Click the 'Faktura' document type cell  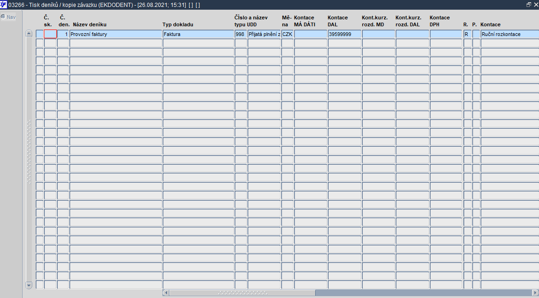point(198,34)
